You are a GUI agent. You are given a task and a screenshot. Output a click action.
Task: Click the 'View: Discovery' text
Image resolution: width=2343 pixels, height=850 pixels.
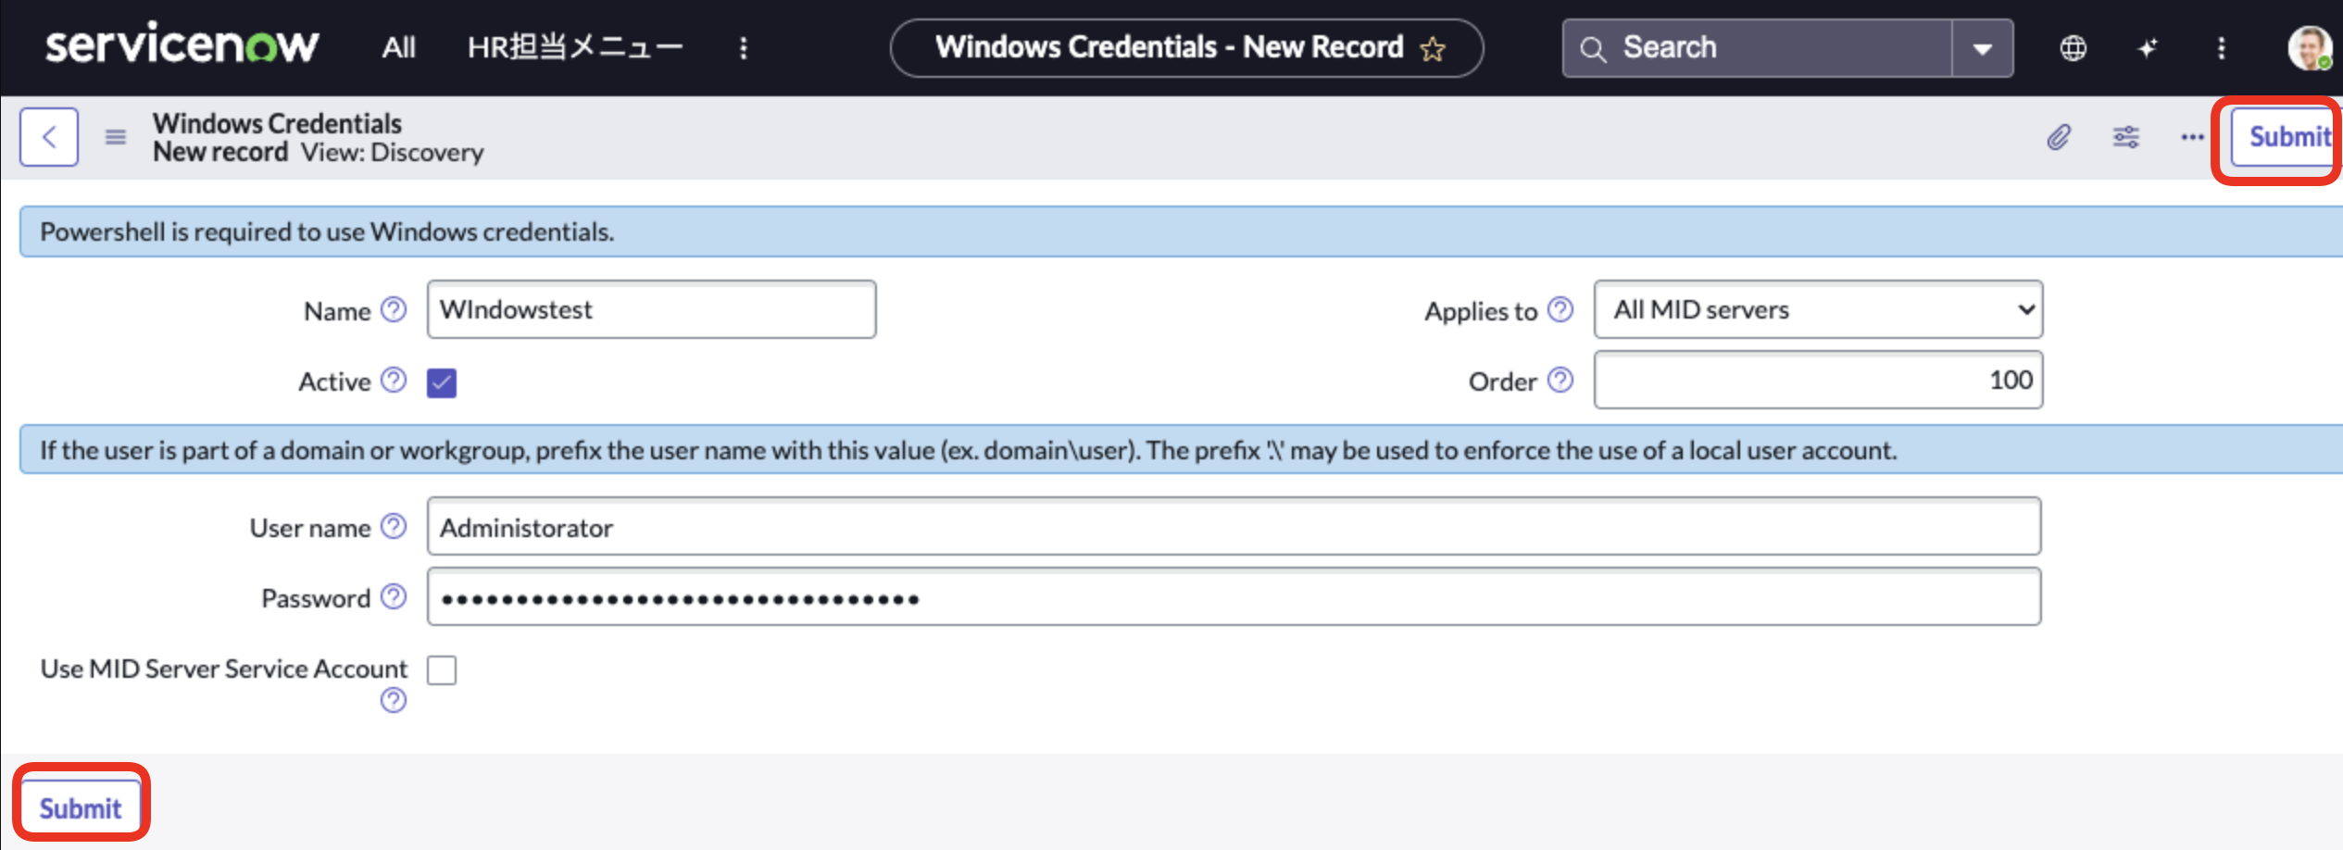(392, 152)
